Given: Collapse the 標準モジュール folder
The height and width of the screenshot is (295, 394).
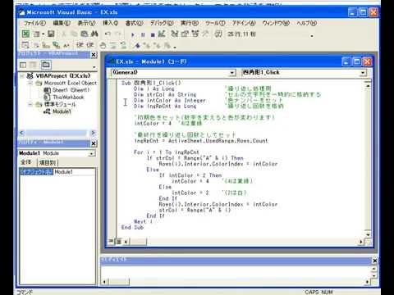Looking at the screenshot, I should pyautogui.click(x=30, y=104).
